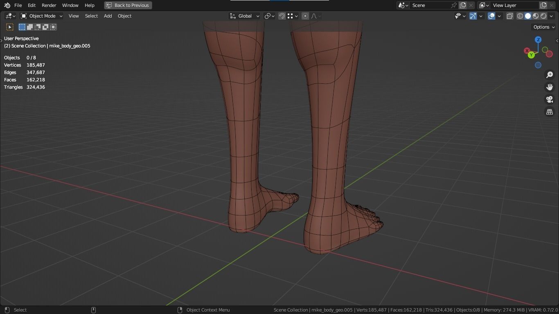Toggle proportional editing
This screenshot has height=314, width=559.
click(305, 16)
